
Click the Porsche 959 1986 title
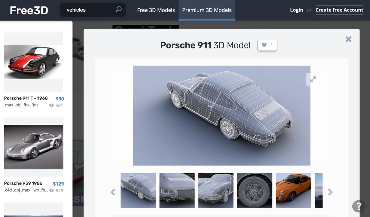tap(23, 183)
